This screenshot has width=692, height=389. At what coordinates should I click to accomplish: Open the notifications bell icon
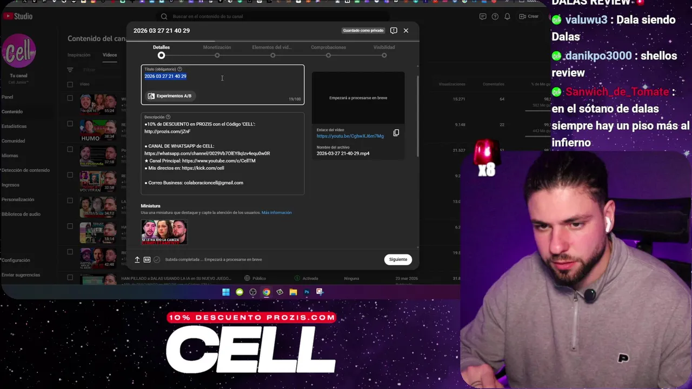pyautogui.click(x=507, y=16)
